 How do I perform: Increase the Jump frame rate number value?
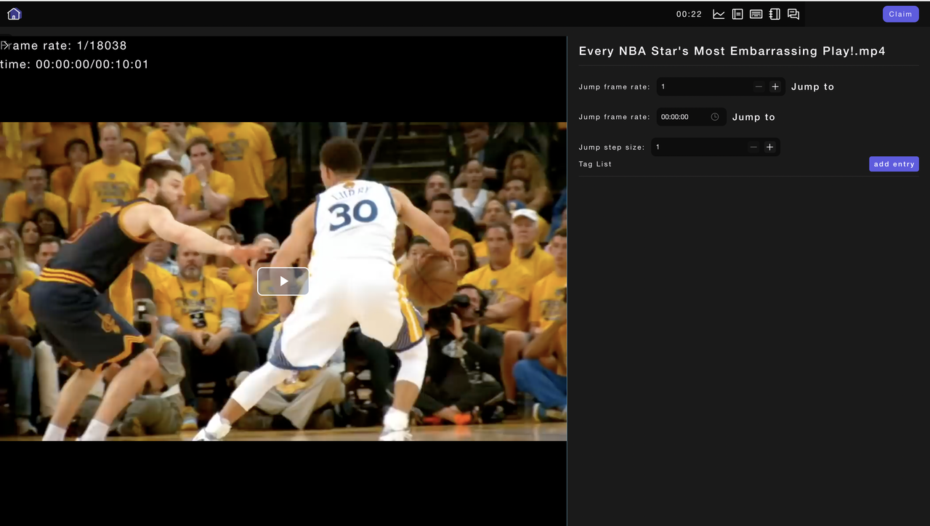[x=775, y=86]
